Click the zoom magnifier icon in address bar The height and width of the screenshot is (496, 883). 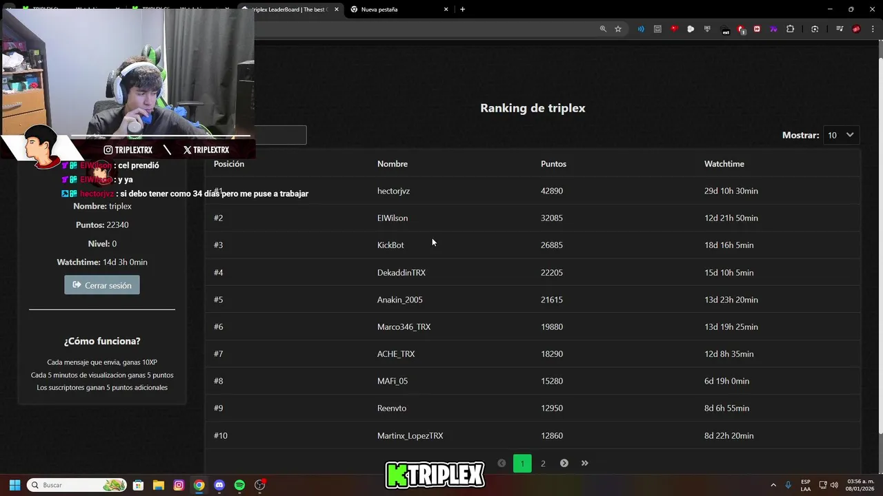coord(603,29)
